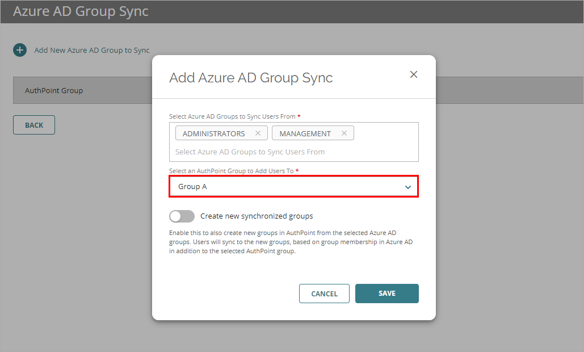Open Add New Azure AD Group to Sync link
The image size is (584, 352).
pos(92,50)
